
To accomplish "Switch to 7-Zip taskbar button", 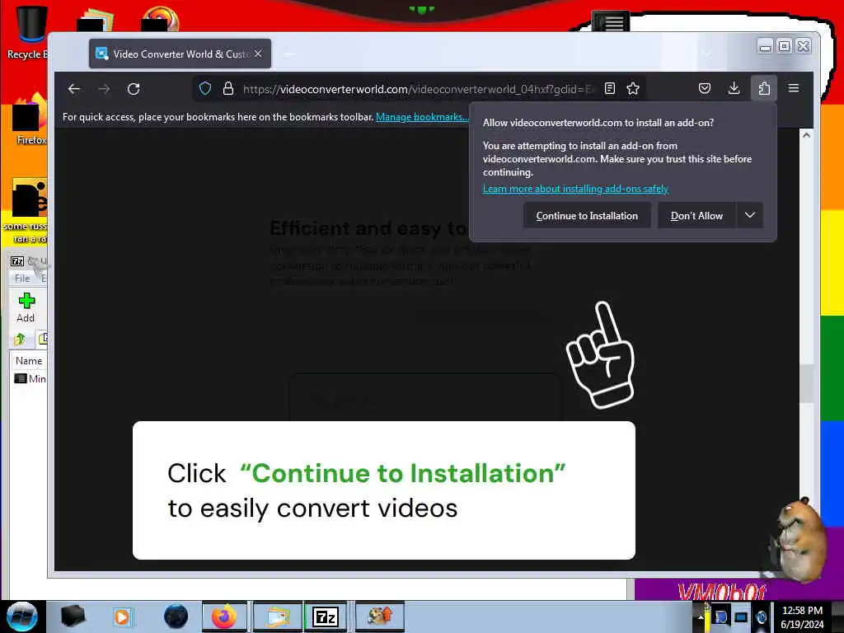I will pos(326,617).
